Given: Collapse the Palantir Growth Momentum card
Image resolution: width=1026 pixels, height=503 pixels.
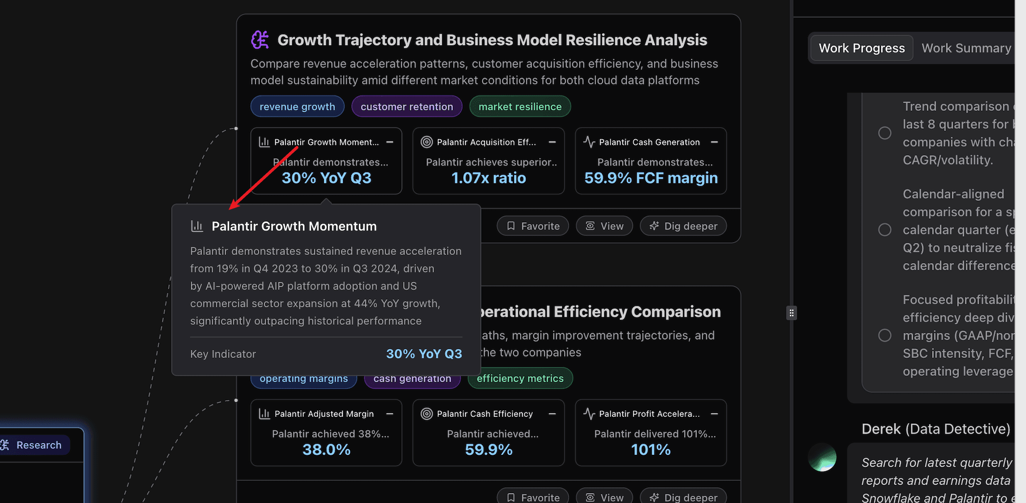Looking at the screenshot, I should point(390,142).
